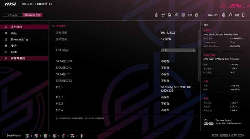
Task: Open the Overclocking sidebar section
Action: coord(24,39)
